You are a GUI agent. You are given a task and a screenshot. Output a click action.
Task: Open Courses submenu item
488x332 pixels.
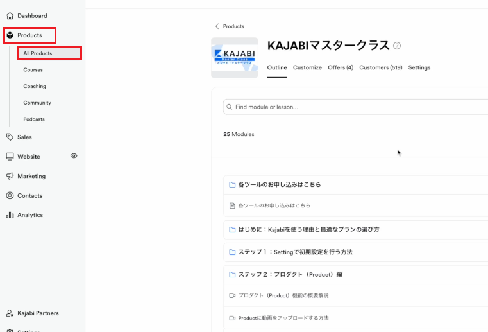(33, 70)
